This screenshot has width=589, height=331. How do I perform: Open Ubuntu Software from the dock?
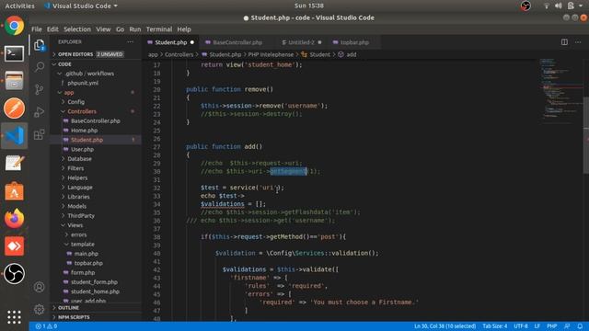(x=15, y=191)
